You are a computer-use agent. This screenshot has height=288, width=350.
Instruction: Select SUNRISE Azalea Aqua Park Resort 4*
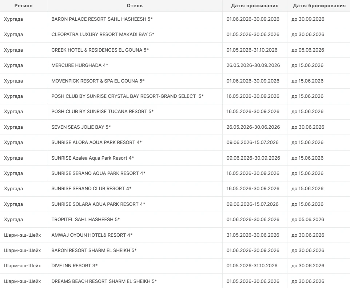point(93,158)
